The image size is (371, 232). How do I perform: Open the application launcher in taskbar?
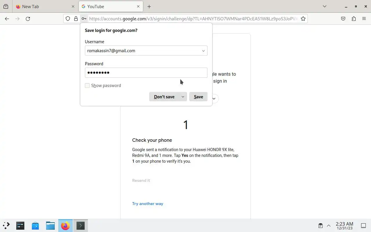tap(6, 225)
